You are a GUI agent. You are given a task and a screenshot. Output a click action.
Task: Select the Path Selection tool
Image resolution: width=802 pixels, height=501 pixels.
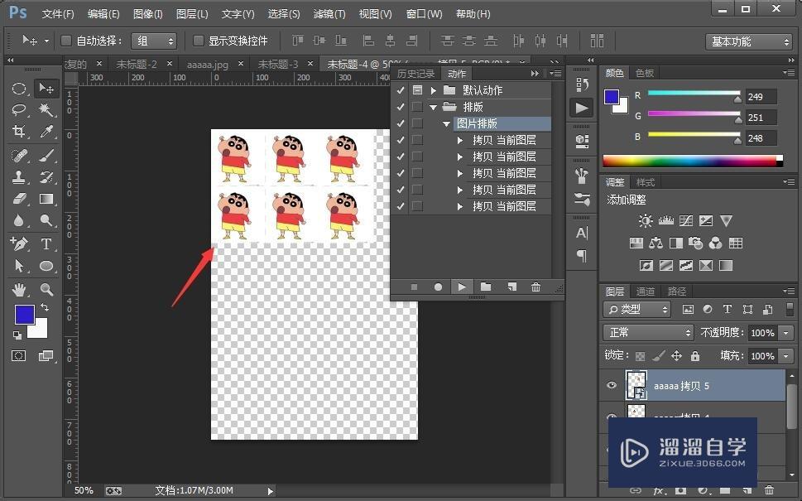click(19, 266)
